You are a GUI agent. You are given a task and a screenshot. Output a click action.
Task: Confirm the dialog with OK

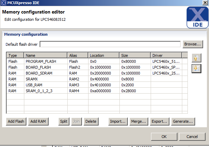[164, 137]
